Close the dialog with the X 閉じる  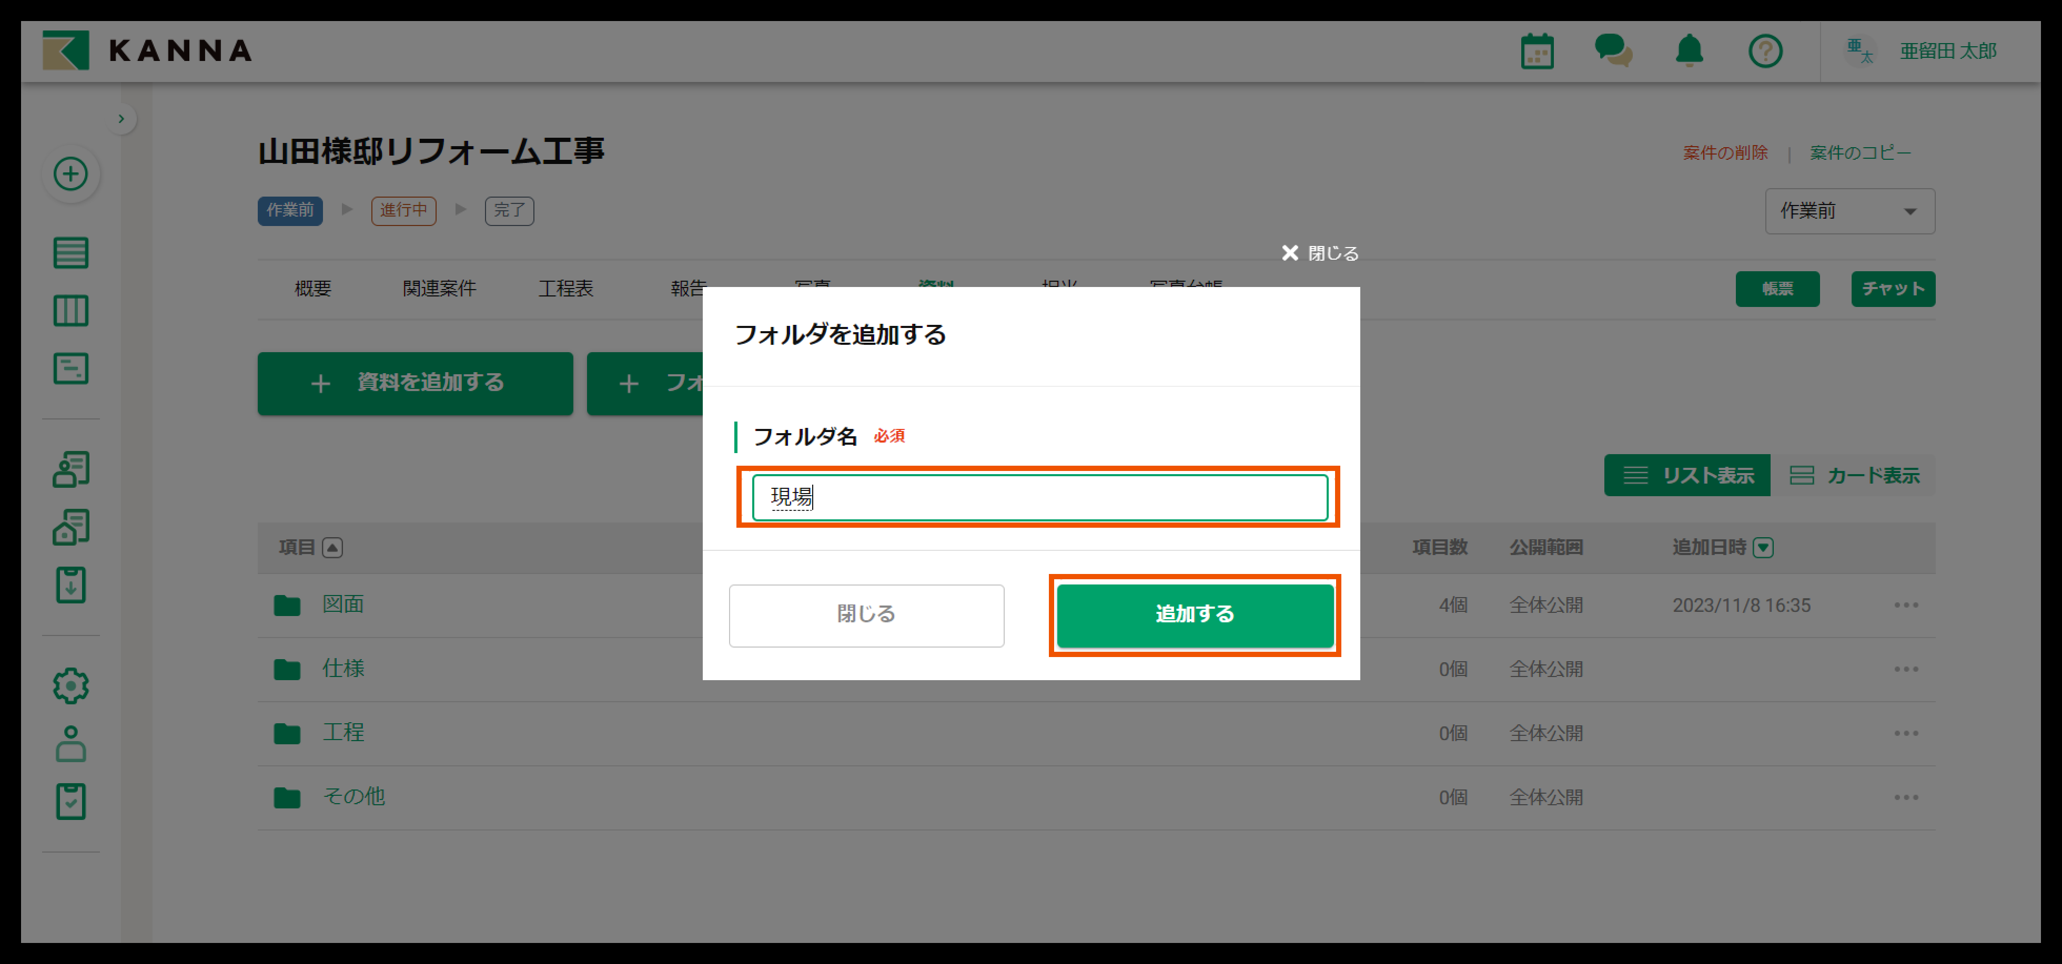[1319, 253]
